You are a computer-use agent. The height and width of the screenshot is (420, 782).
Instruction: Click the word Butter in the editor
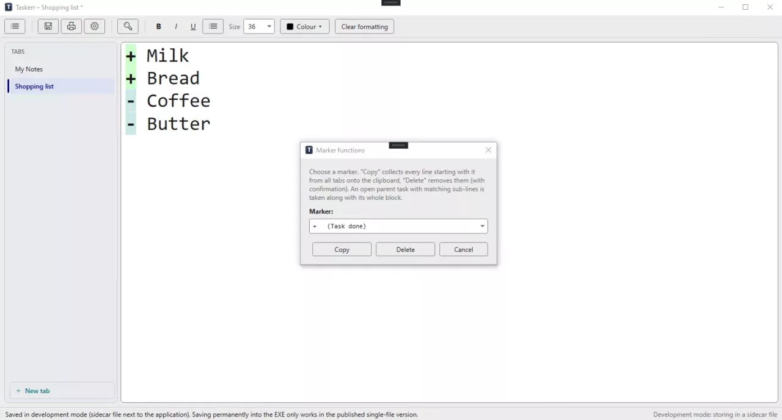coord(178,124)
